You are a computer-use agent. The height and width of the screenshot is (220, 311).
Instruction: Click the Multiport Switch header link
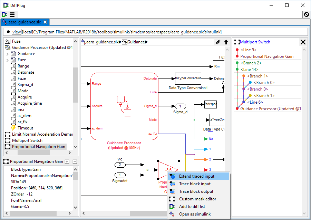click(x=255, y=42)
